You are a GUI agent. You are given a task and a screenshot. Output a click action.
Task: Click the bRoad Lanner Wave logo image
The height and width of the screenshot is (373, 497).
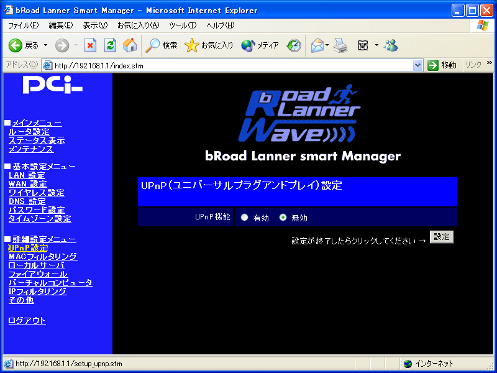(x=299, y=114)
